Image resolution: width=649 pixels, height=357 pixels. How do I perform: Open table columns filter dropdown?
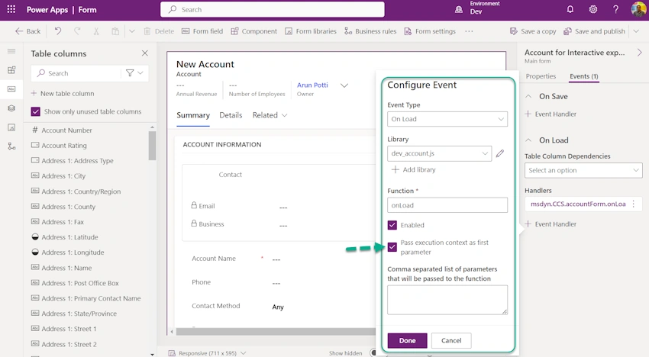(134, 73)
